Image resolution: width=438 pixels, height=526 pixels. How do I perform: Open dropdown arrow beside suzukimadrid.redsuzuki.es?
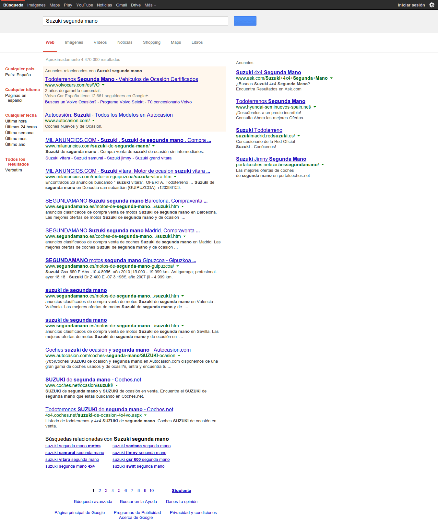[x=299, y=136]
